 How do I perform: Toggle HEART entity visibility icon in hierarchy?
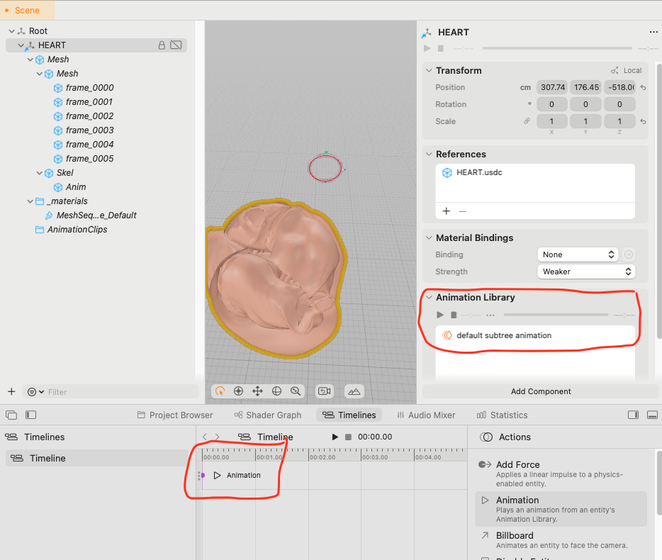pyautogui.click(x=176, y=45)
